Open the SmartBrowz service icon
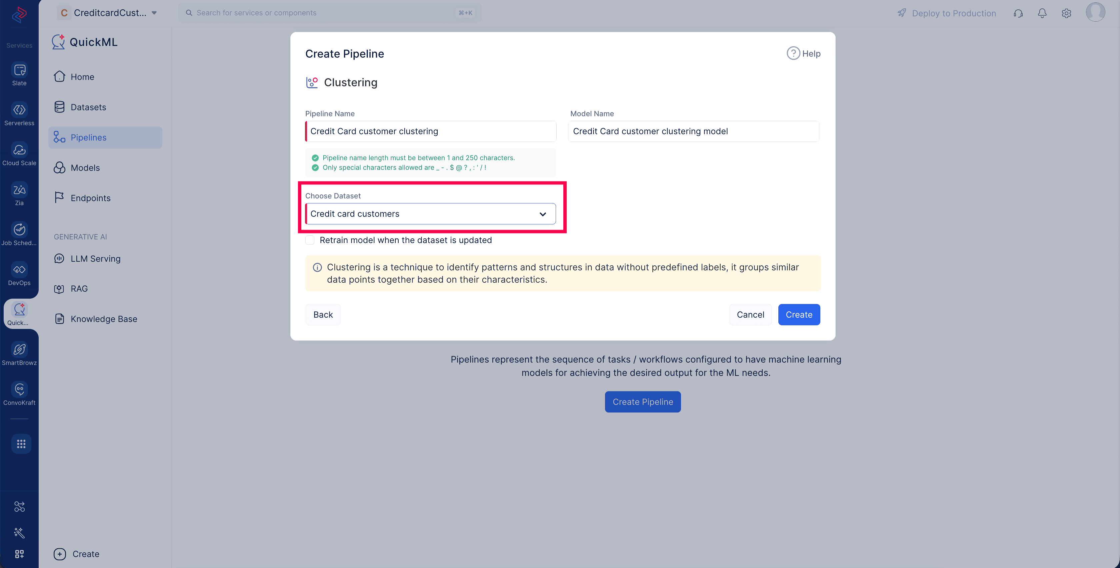The height and width of the screenshot is (568, 1120). (19, 350)
